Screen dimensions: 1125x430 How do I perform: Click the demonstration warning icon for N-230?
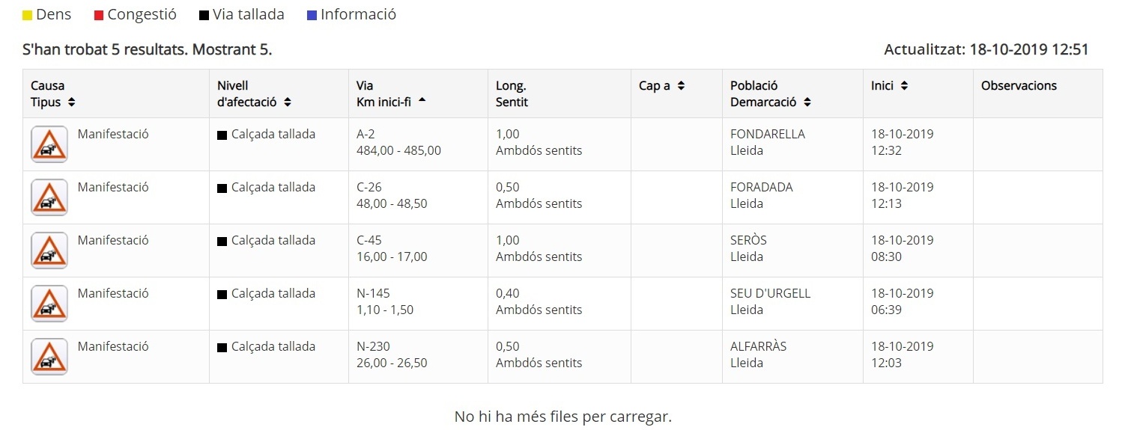(49, 357)
